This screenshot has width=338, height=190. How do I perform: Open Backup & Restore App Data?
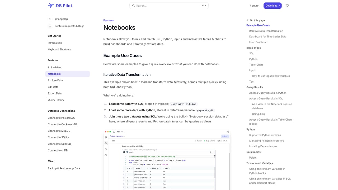64,168
